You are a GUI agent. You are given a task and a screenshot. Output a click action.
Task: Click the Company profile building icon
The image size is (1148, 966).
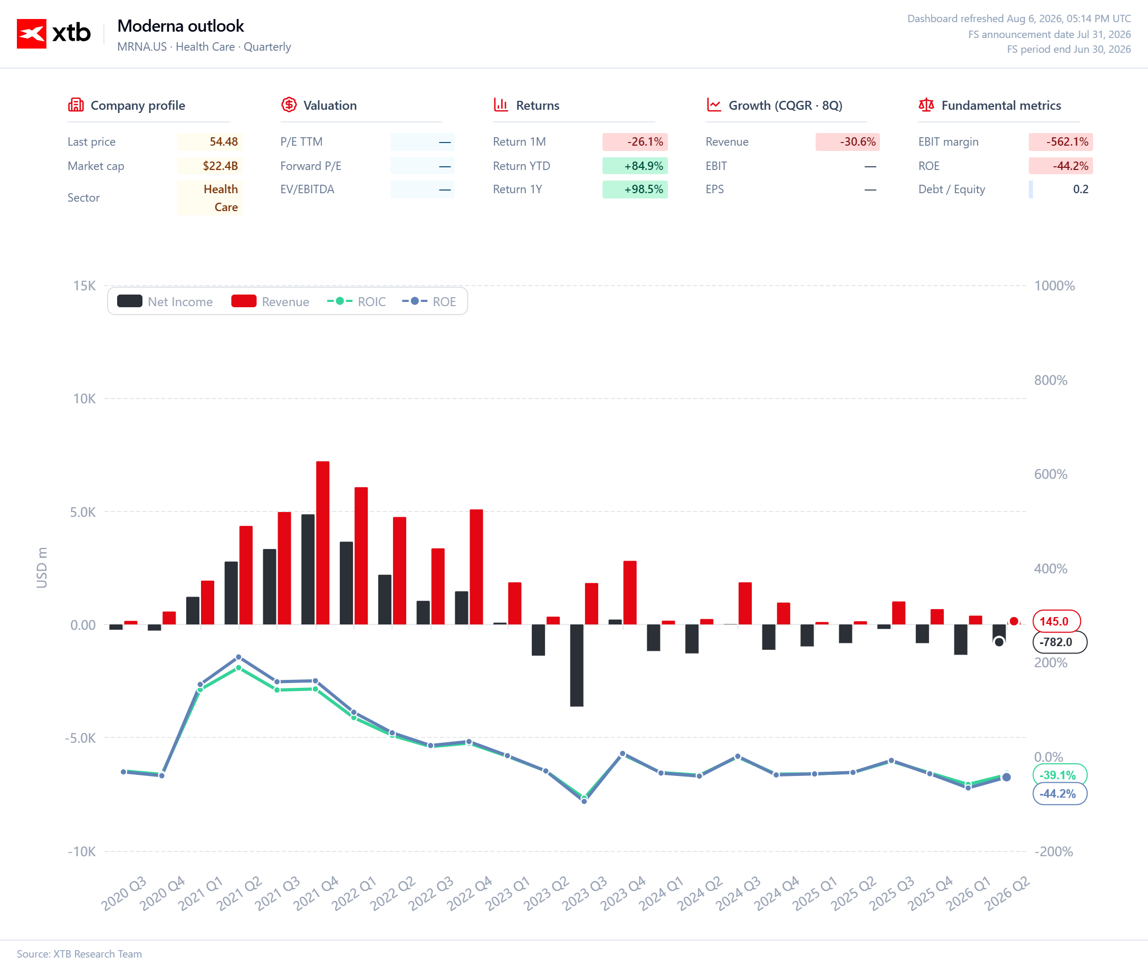pyautogui.click(x=76, y=105)
